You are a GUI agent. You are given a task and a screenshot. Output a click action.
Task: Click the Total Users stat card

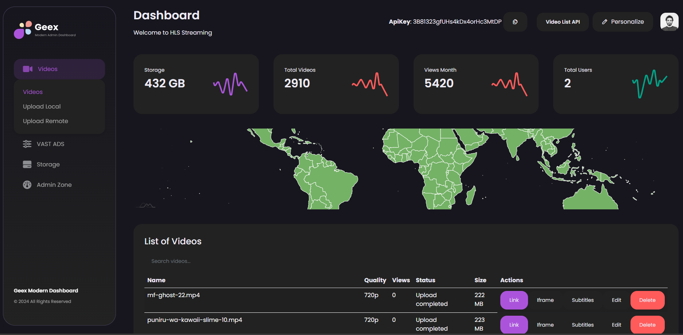616,84
